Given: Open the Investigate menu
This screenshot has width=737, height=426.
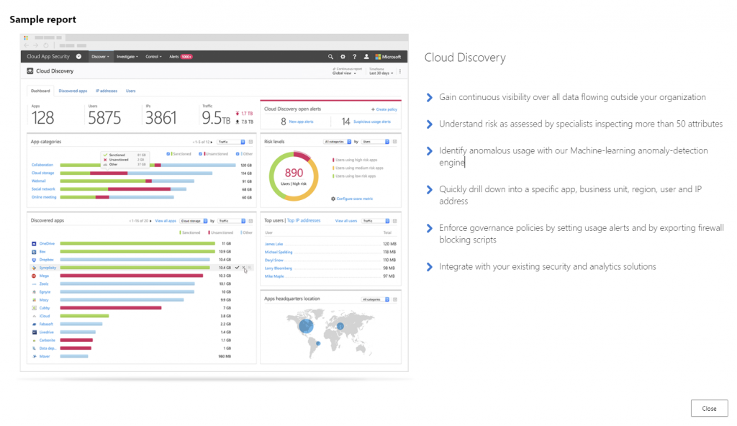Looking at the screenshot, I should coord(127,56).
